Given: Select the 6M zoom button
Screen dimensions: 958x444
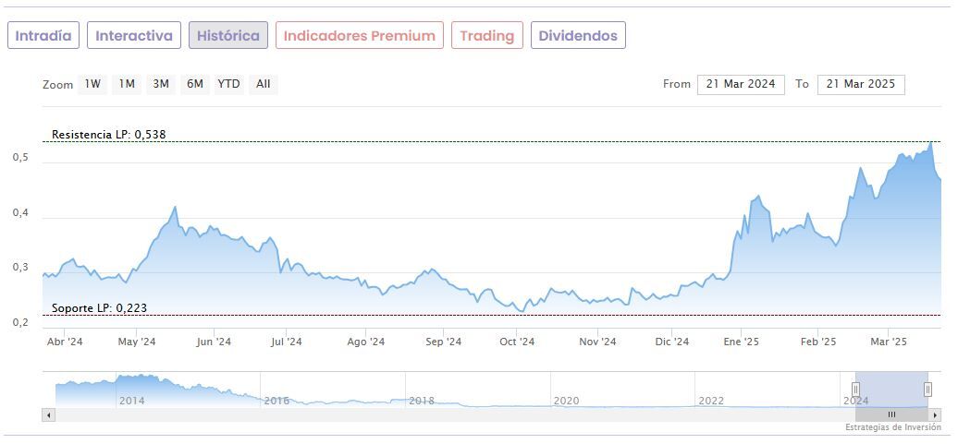Looking at the screenshot, I should (x=194, y=84).
